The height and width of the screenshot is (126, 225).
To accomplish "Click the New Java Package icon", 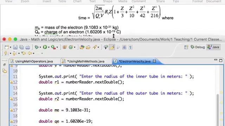I will (65, 47).
